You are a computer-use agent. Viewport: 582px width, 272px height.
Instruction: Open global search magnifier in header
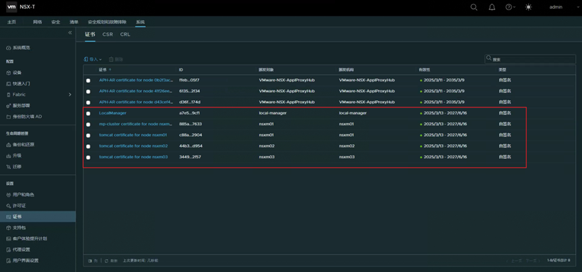(474, 7)
